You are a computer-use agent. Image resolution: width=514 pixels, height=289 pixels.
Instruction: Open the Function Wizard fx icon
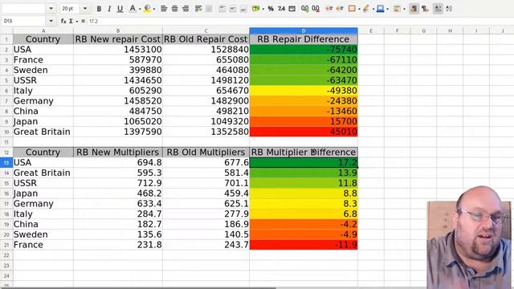click(63, 21)
